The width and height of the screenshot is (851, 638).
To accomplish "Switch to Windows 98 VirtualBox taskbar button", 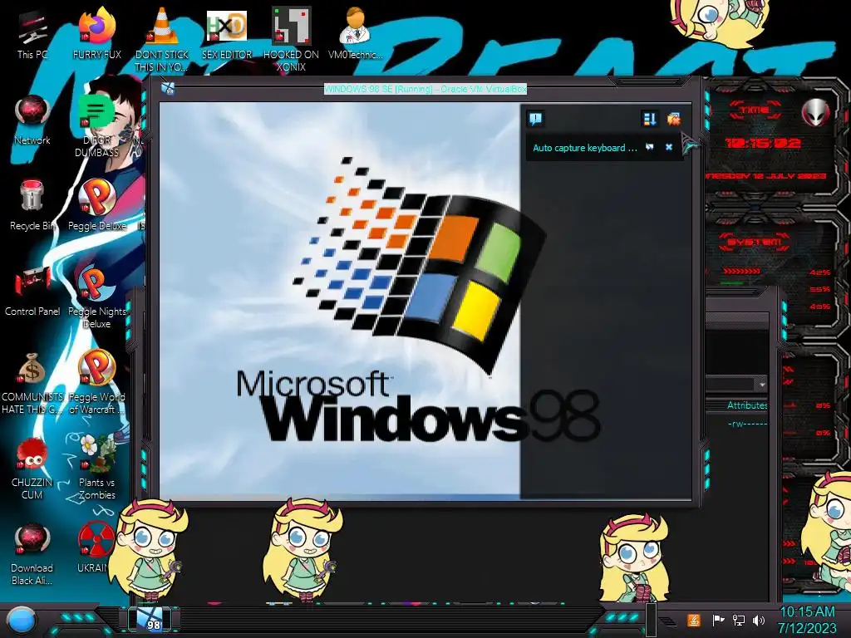I will [x=150, y=620].
